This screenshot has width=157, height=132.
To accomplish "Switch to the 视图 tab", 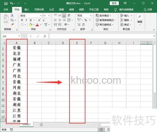I will (x=81, y=10).
